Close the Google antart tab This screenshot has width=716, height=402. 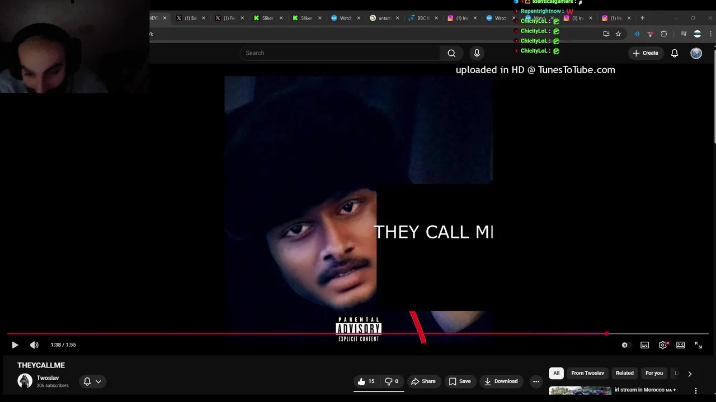coord(398,18)
